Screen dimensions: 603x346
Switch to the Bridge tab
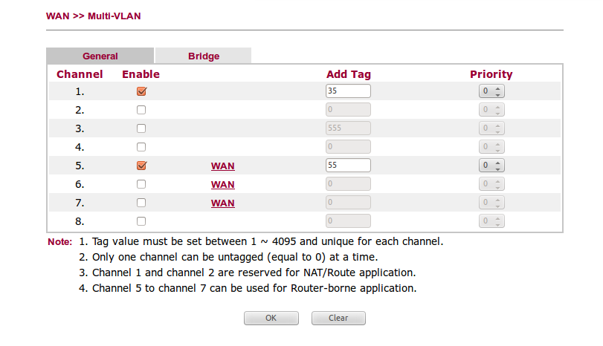click(x=203, y=56)
